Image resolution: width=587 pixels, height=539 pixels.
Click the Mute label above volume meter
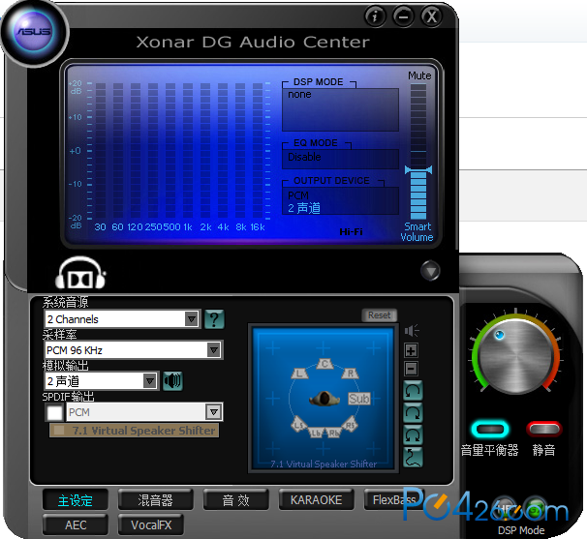(419, 75)
